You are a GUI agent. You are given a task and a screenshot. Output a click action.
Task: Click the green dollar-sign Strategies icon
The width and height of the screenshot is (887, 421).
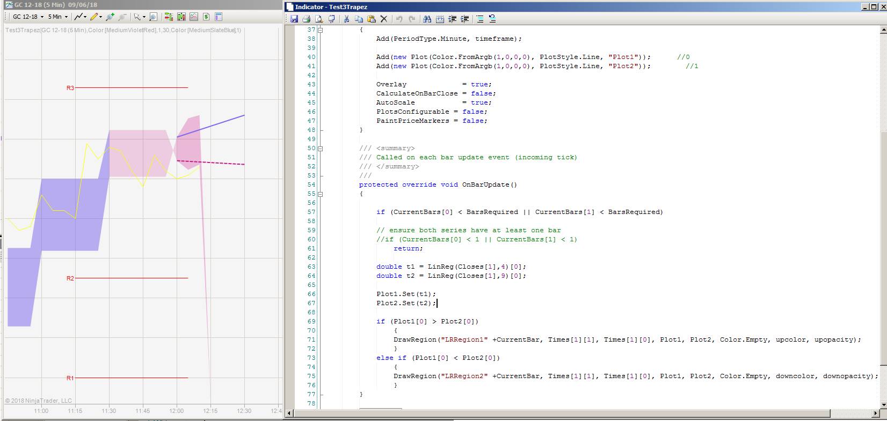pos(206,17)
